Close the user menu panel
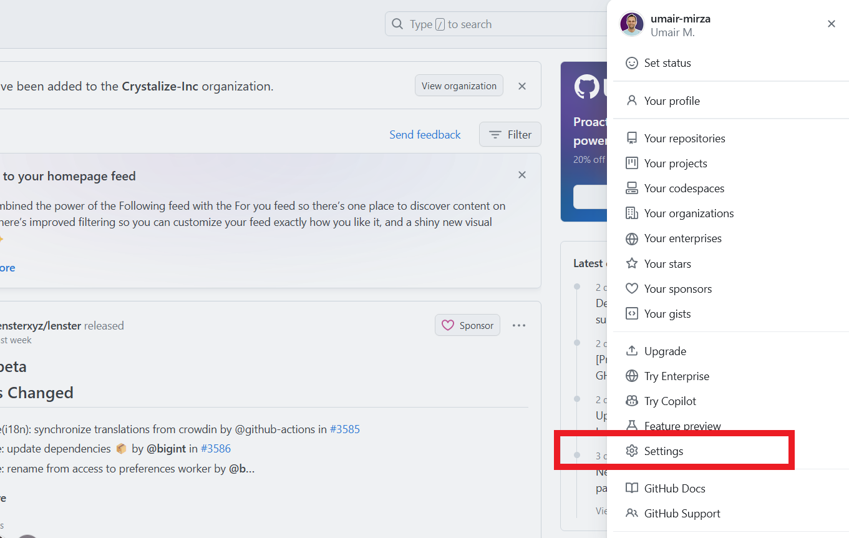 coord(832,24)
